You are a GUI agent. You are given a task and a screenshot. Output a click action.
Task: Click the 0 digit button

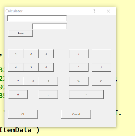(18, 94)
